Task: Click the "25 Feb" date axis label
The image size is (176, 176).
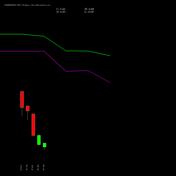Action: 21,168
